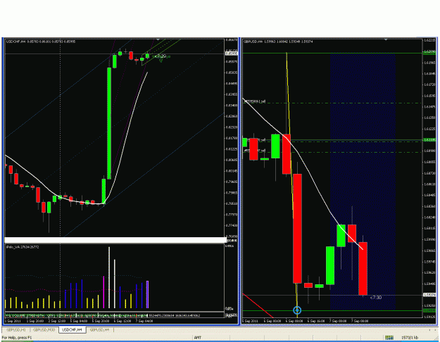This screenshot has height=342, width=440.
Task: Click the '<7:30' candle timer label
Action: coord(376,298)
